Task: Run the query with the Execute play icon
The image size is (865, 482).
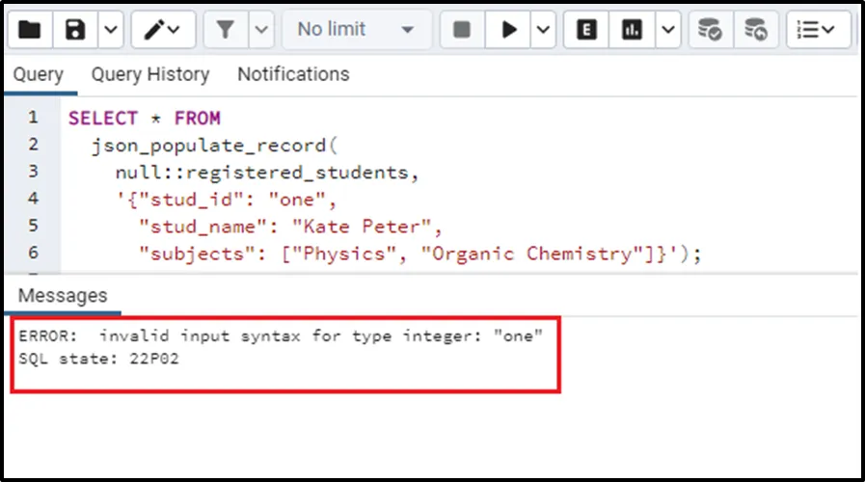Action: (x=509, y=30)
